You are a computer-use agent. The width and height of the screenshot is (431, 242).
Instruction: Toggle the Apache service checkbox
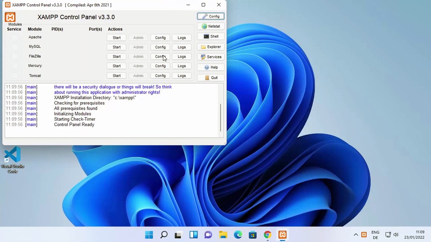pos(14,37)
